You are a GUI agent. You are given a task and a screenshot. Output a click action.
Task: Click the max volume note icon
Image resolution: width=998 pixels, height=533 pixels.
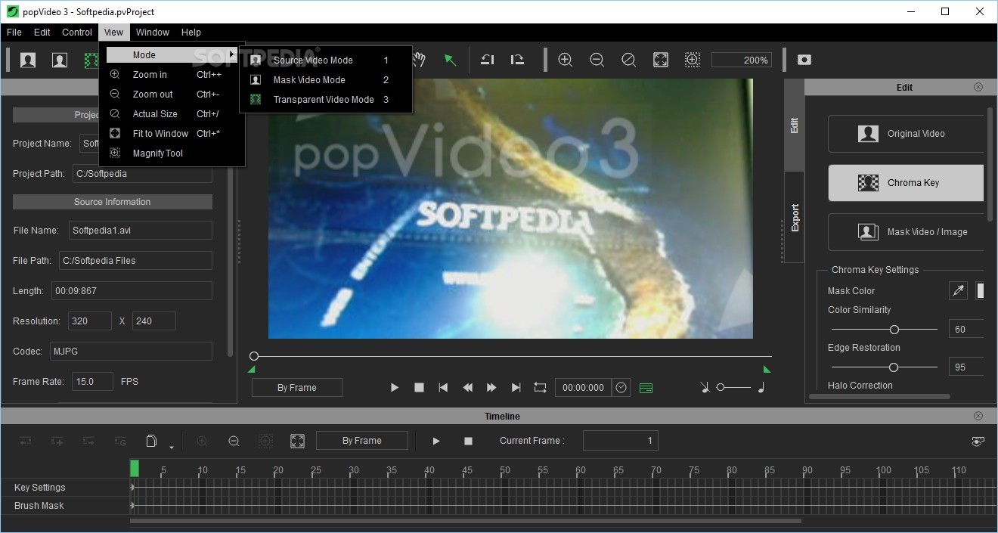761,388
